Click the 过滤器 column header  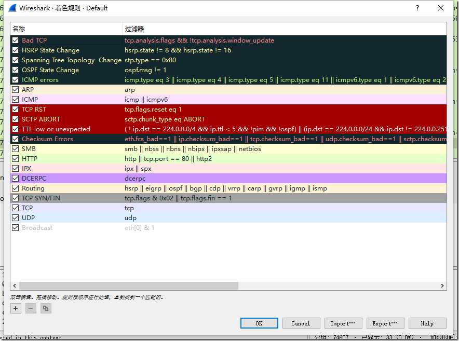(x=285, y=29)
